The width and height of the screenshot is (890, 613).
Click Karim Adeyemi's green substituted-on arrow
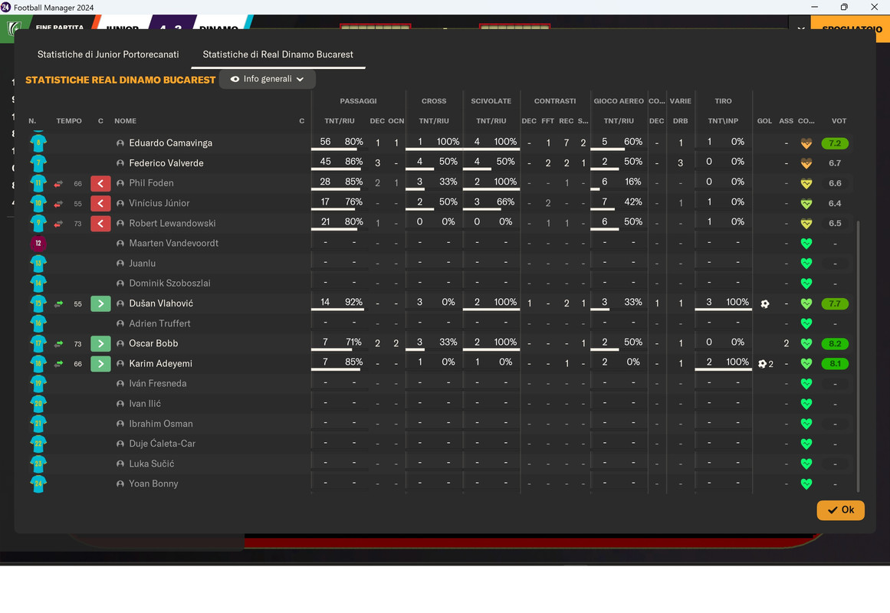(100, 364)
